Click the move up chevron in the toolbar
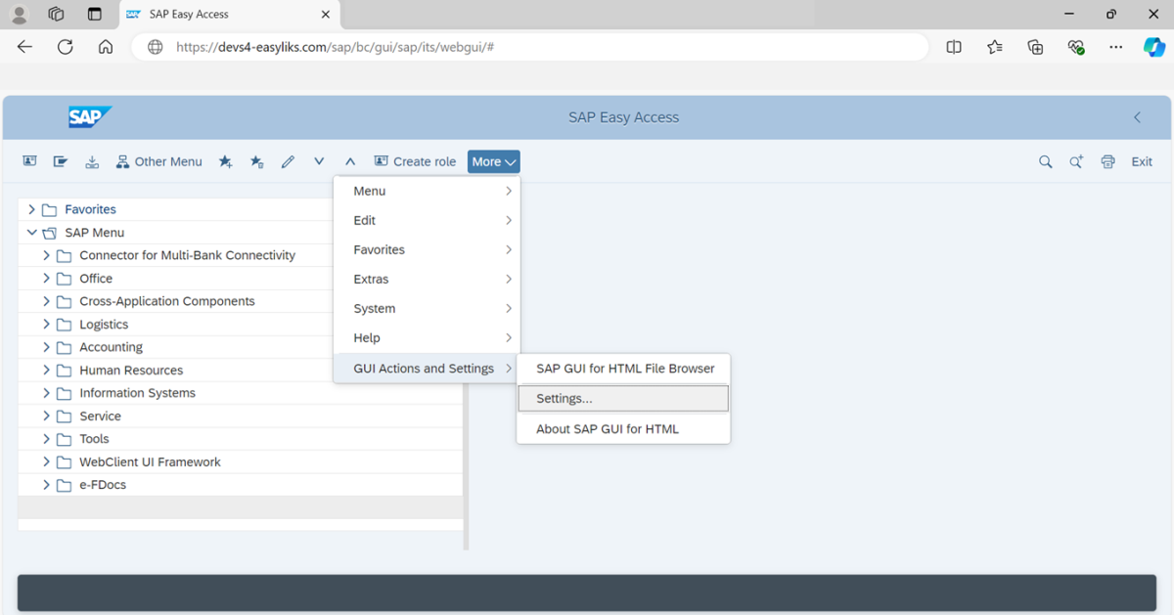Viewport: 1174px width, 615px height. 349,161
